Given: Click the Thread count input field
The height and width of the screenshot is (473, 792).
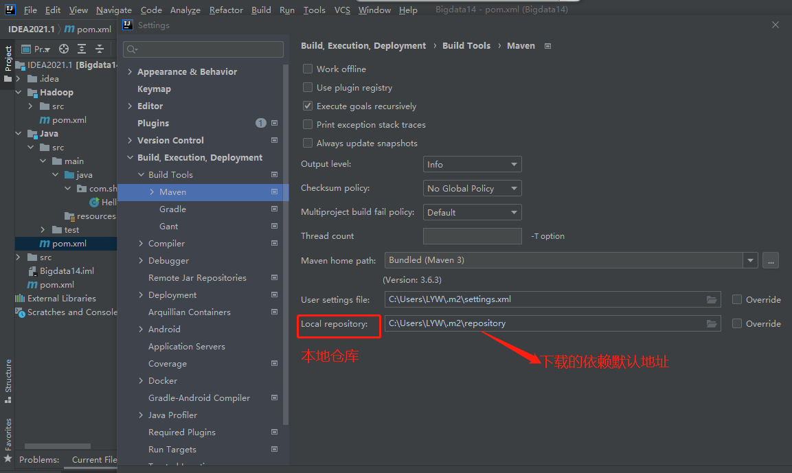Looking at the screenshot, I should [472, 236].
